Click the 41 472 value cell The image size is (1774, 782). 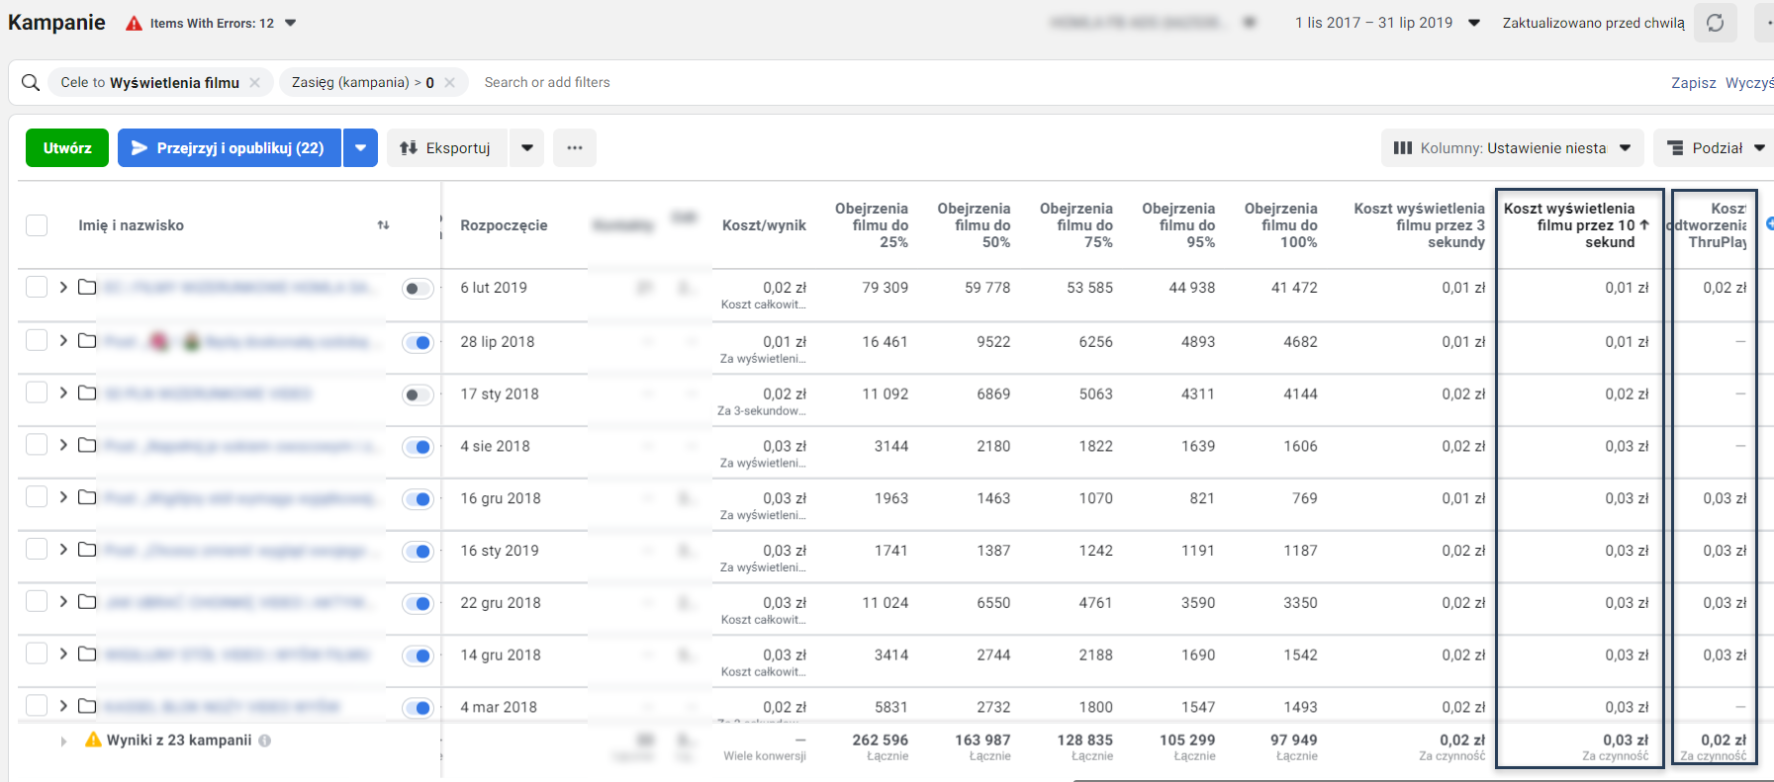pyautogui.click(x=1294, y=288)
